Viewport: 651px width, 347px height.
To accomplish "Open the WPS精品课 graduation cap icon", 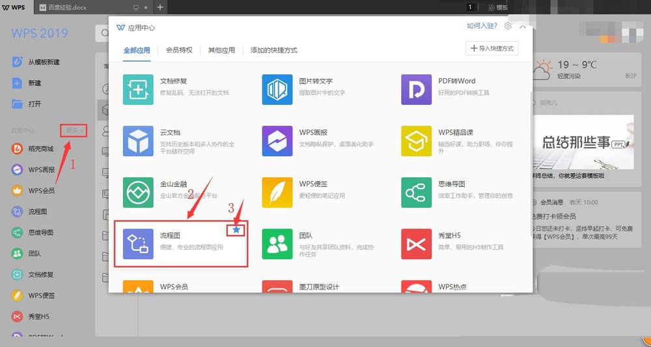I will pos(417,141).
